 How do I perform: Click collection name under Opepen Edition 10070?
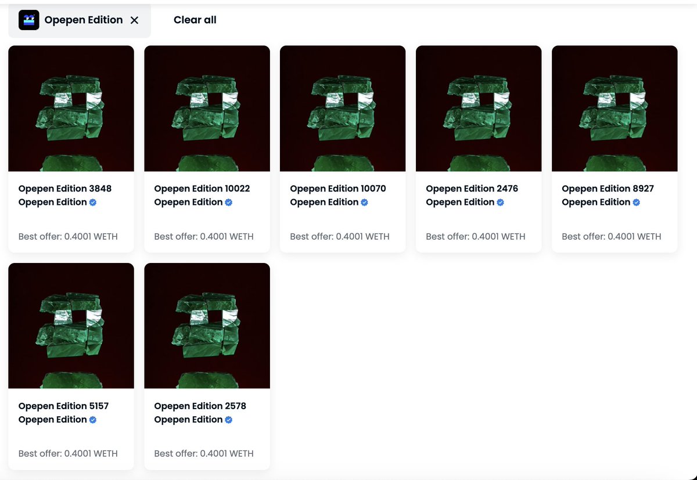click(x=325, y=202)
